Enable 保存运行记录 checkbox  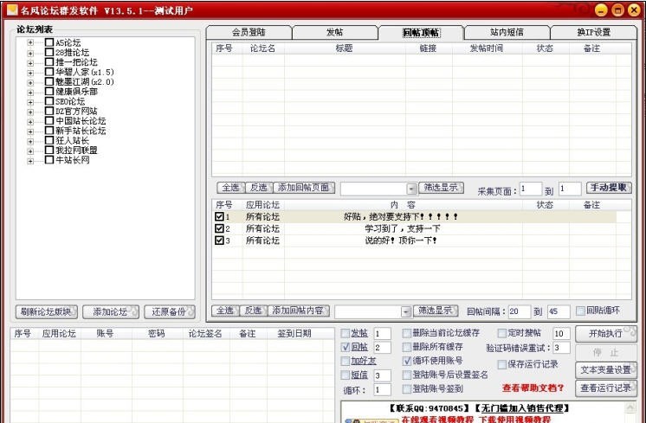tap(501, 364)
